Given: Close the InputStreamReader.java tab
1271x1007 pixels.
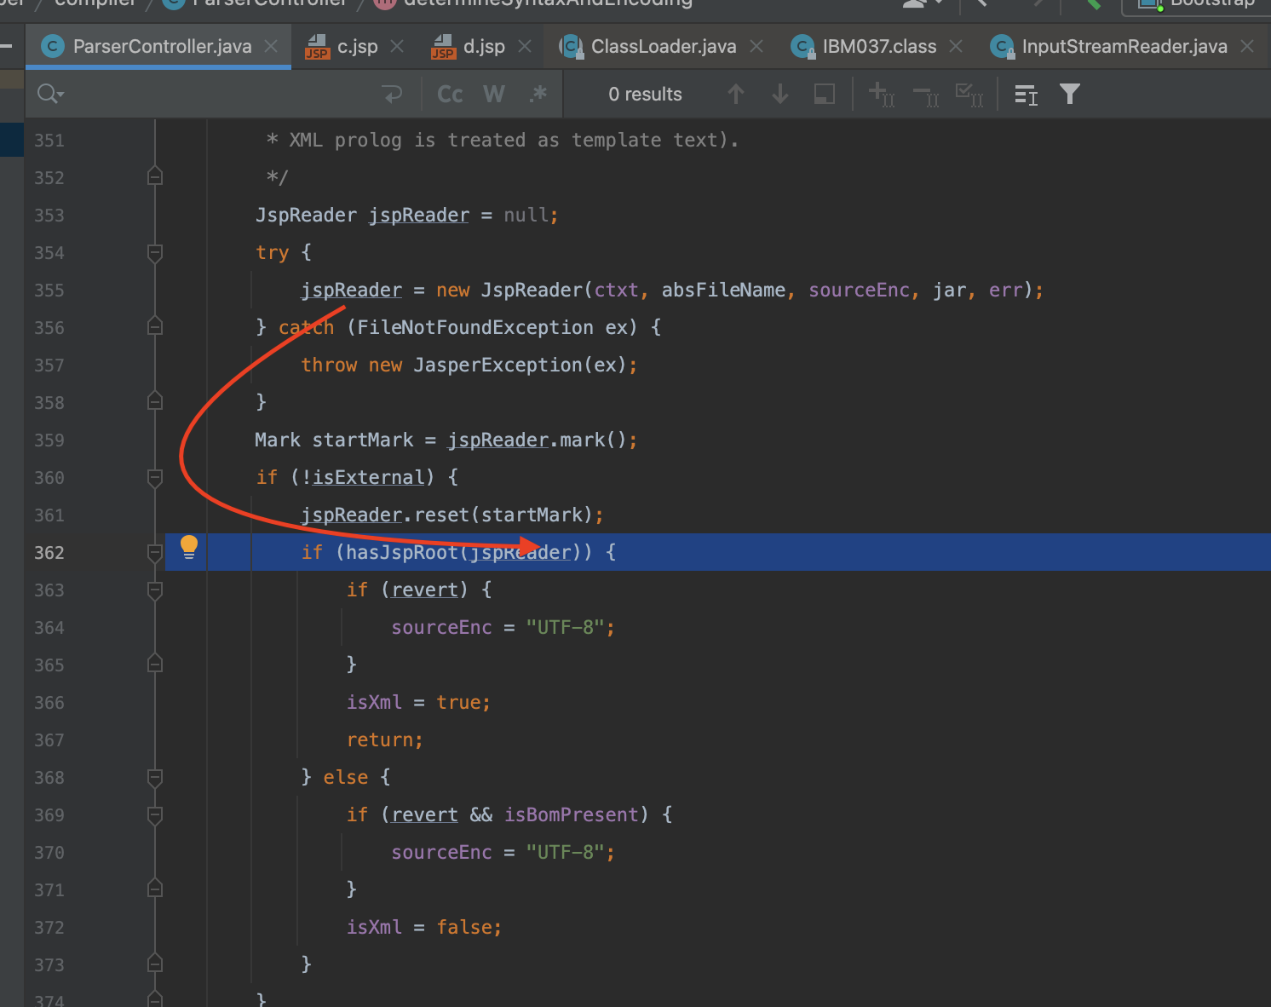Looking at the screenshot, I should coord(1247,47).
